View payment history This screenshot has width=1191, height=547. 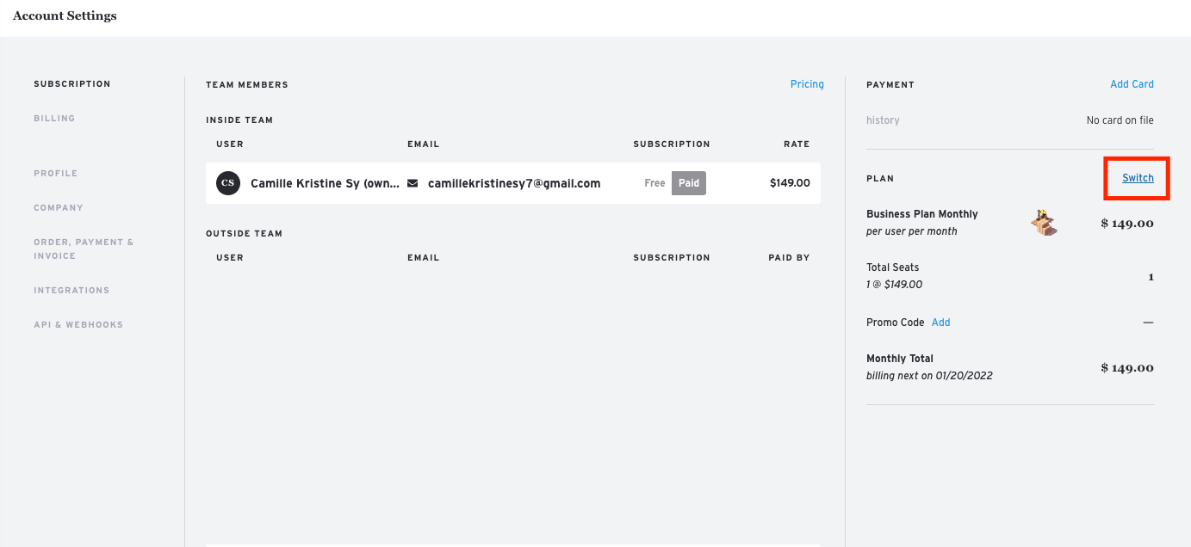(x=883, y=120)
